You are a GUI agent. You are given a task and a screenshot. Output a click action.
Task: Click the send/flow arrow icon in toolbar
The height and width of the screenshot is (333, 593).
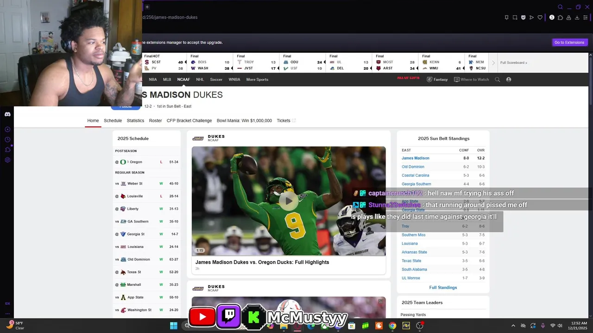click(x=531, y=18)
